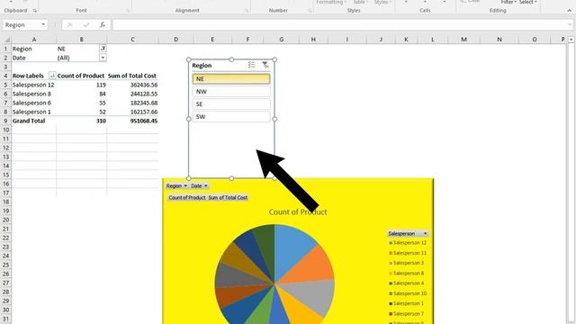
Task: Click the cell containing 951068.45
Action: pos(132,121)
